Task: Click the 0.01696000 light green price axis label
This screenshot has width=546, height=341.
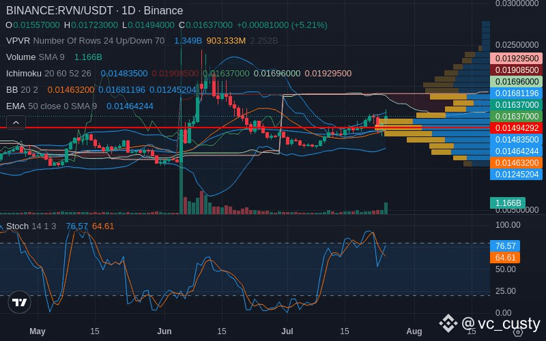Action: pos(516,81)
